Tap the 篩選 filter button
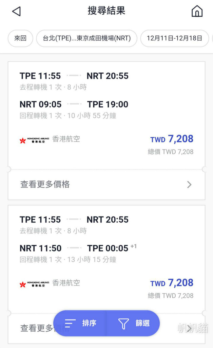This screenshot has height=348, width=213. point(133,323)
